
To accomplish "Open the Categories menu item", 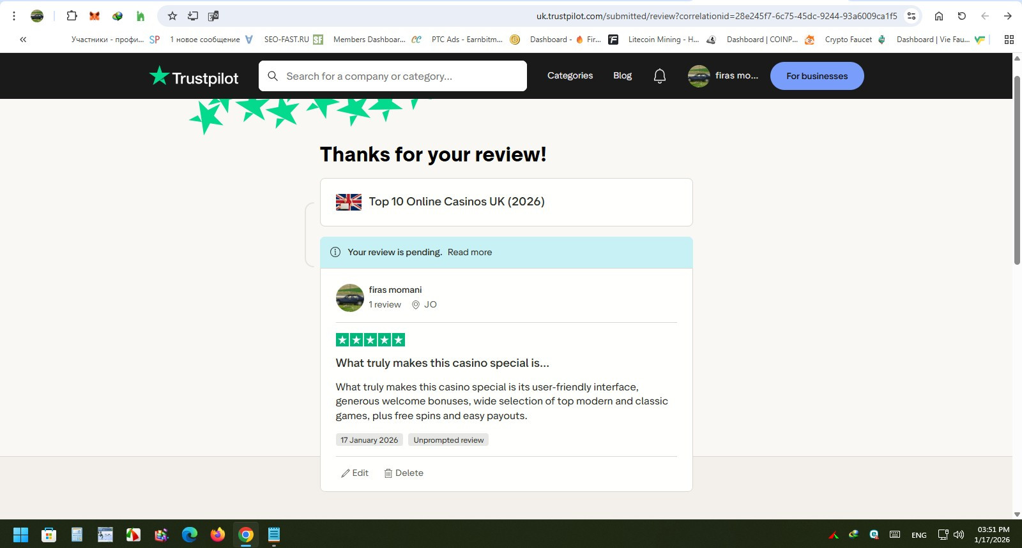I will 570,75.
